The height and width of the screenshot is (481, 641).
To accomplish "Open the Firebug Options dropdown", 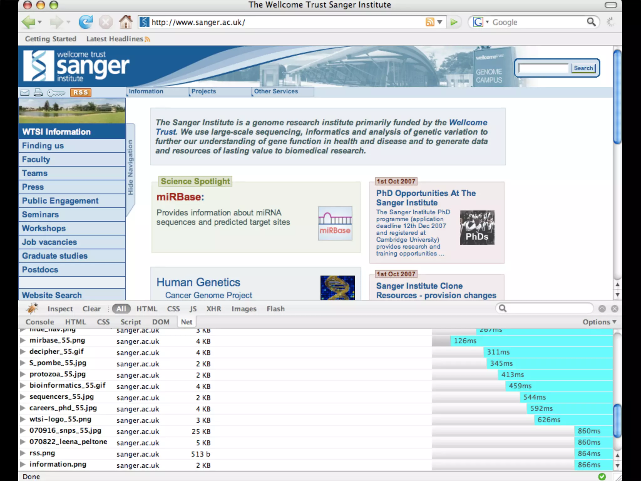I will (599, 322).
